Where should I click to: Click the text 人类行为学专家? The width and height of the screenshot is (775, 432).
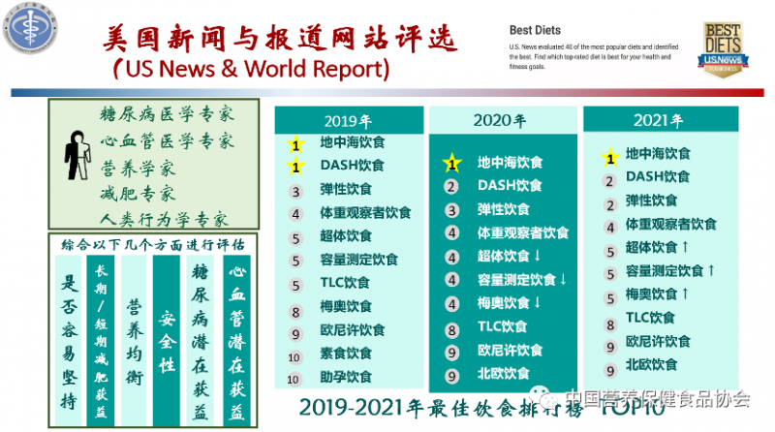(x=164, y=219)
